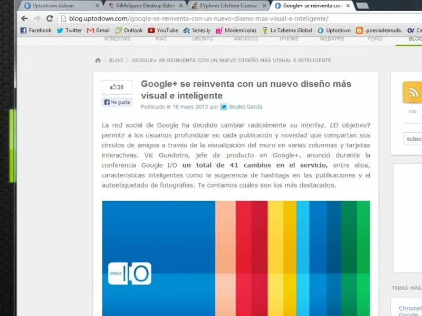
Task: Close the GiMeSpace Desktop Extender tab
Action: pos(181,5)
